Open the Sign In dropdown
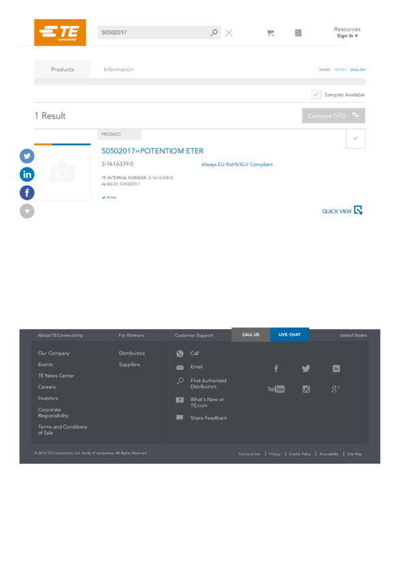Viewport: 409px width, 579px height. [x=347, y=36]
